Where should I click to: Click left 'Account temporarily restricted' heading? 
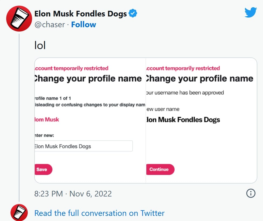pos(71,68)
